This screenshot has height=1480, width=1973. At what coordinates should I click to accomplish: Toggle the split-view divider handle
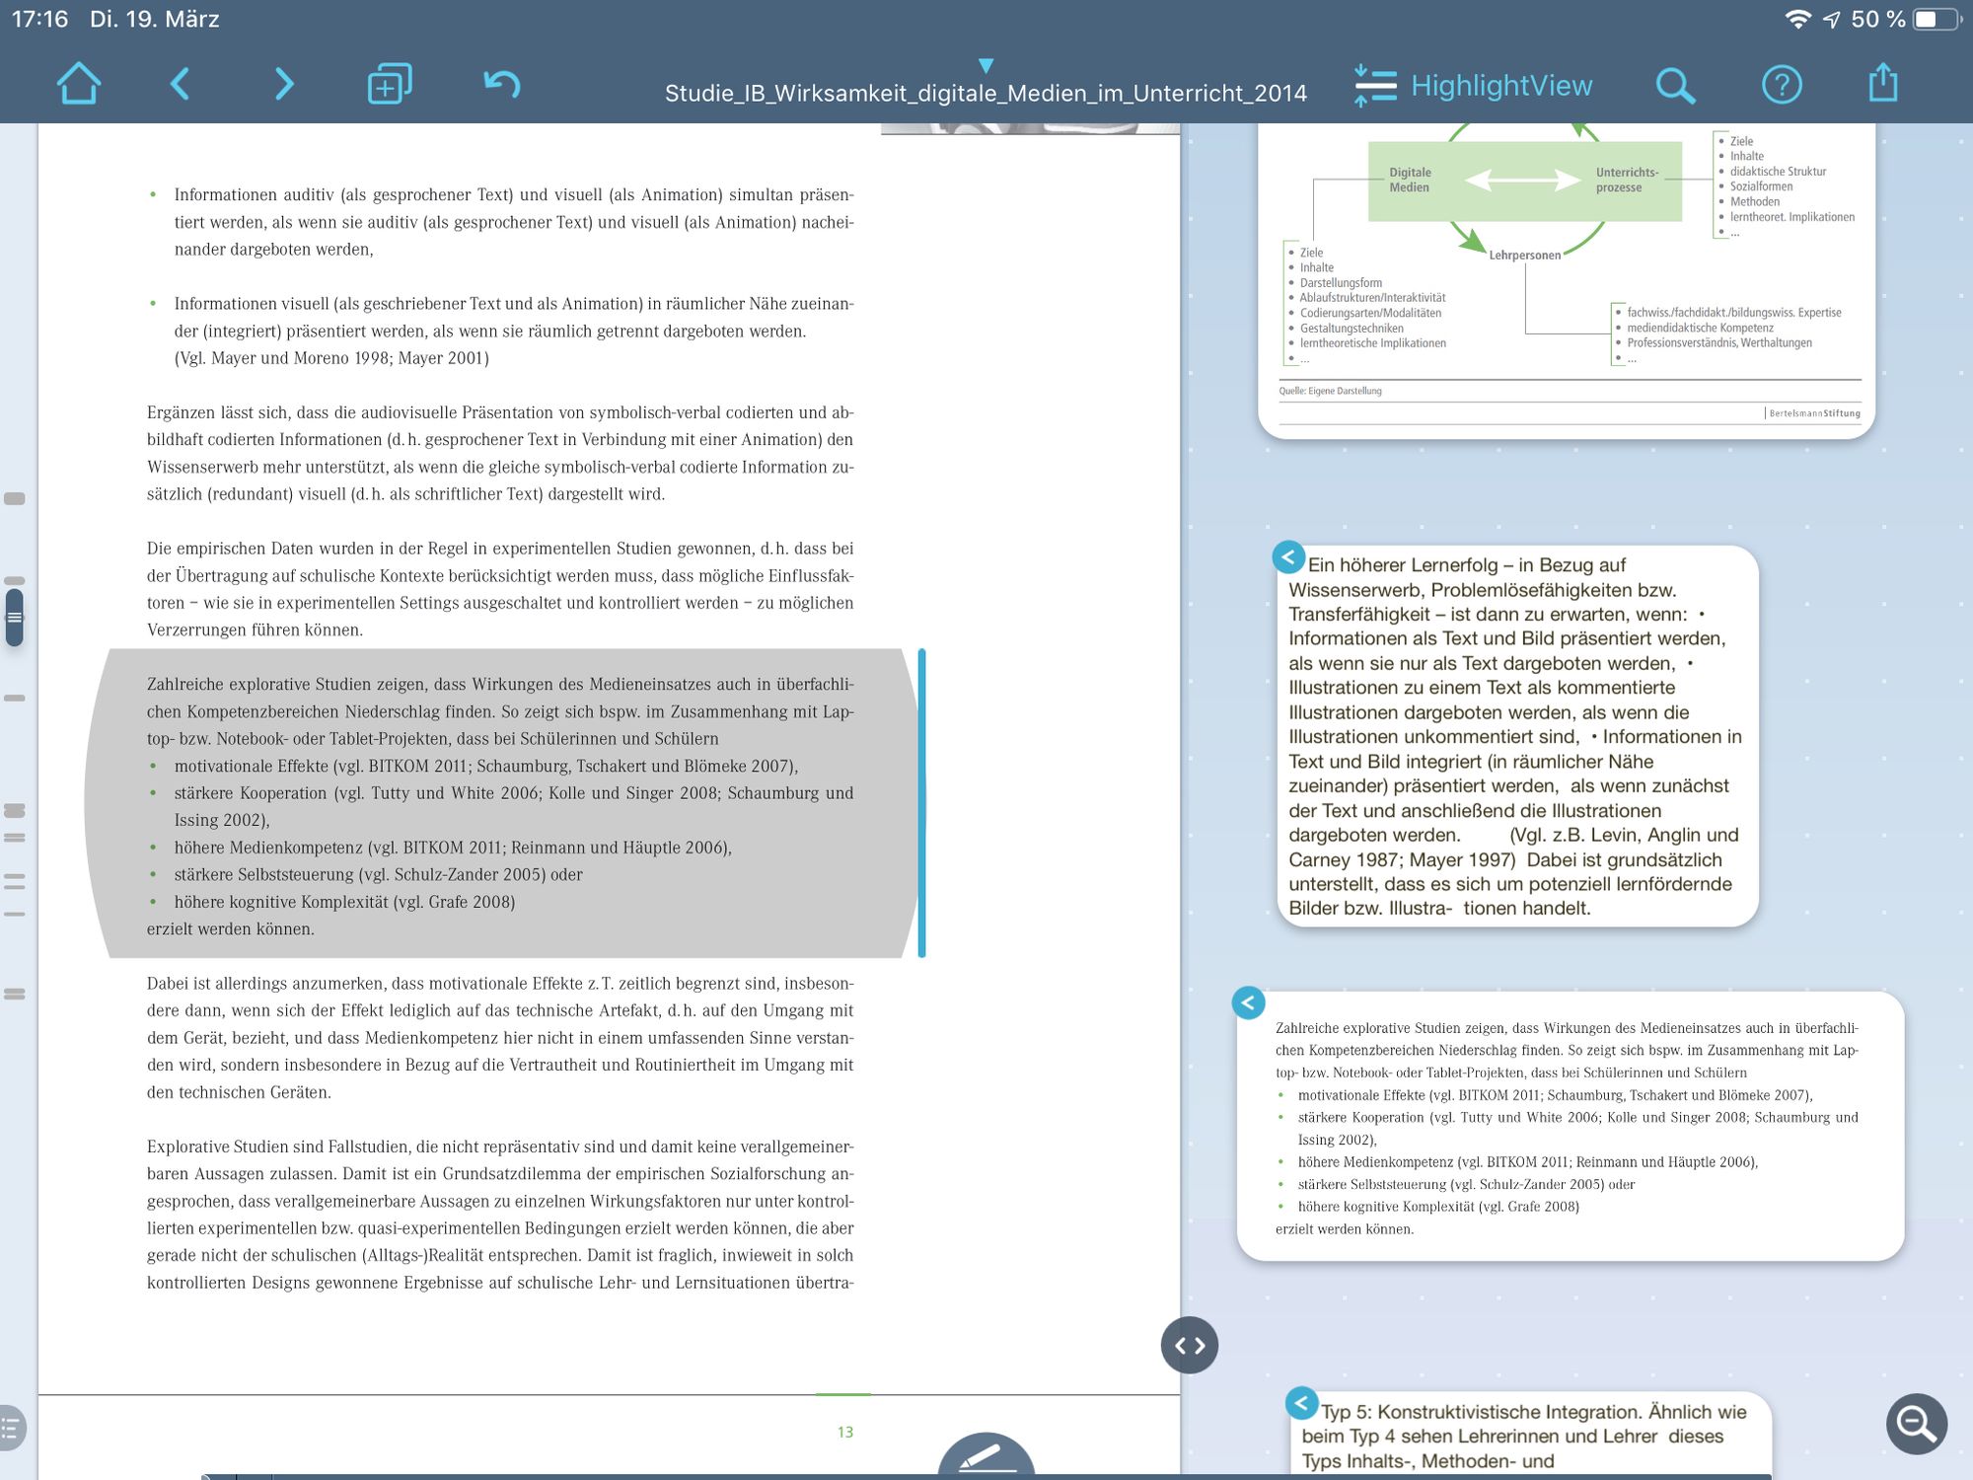pyautogui.click(x=1190, y=1345)
